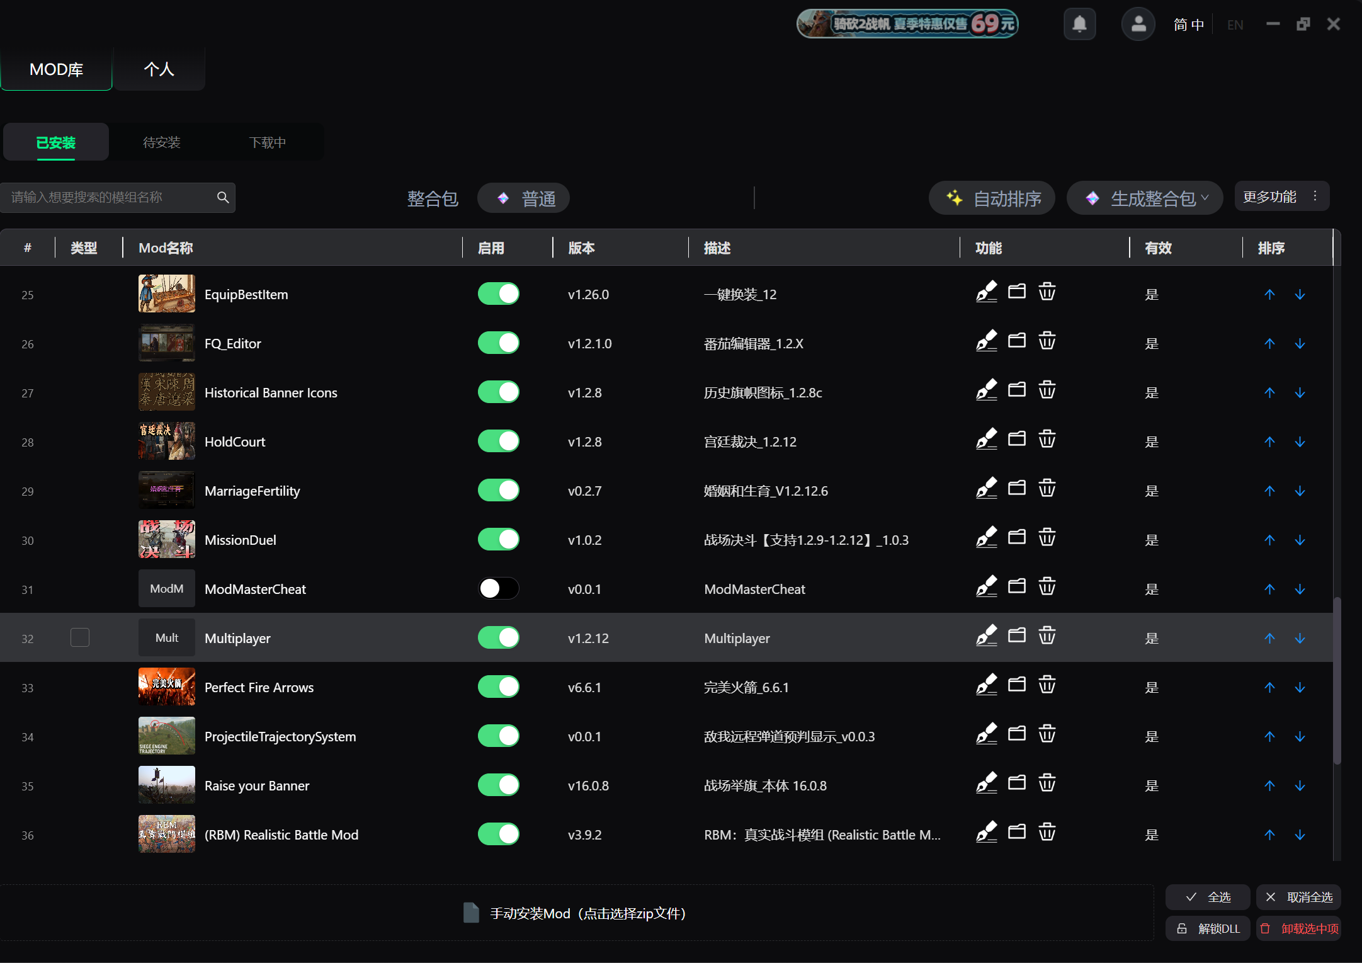Move Raise your Banner down
This screenshot has height=963, width=1362.
[x=1300, y=786]
